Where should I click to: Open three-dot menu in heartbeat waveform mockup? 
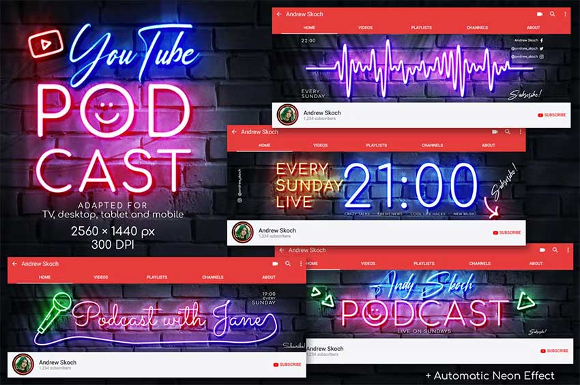(x=565, y=14)
